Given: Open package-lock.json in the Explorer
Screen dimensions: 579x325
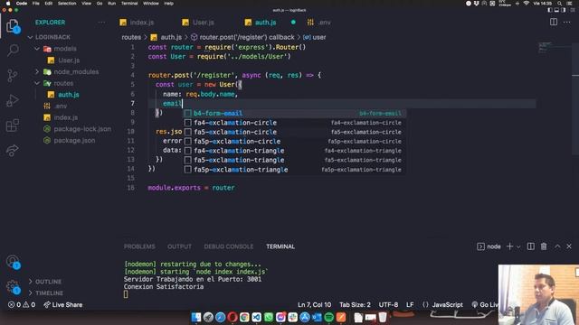Looking at the screenshot, I should (x=82, y=129).
